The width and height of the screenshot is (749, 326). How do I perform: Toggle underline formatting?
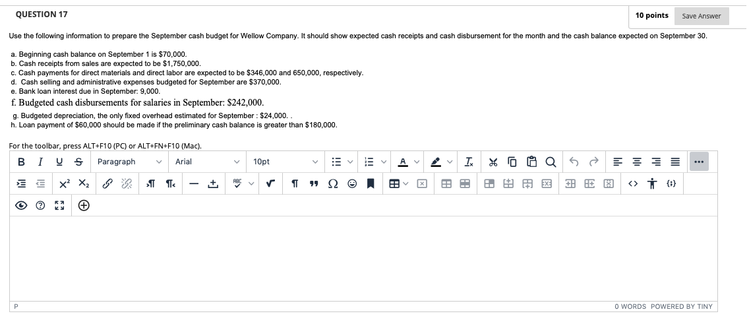coord(59,162)
